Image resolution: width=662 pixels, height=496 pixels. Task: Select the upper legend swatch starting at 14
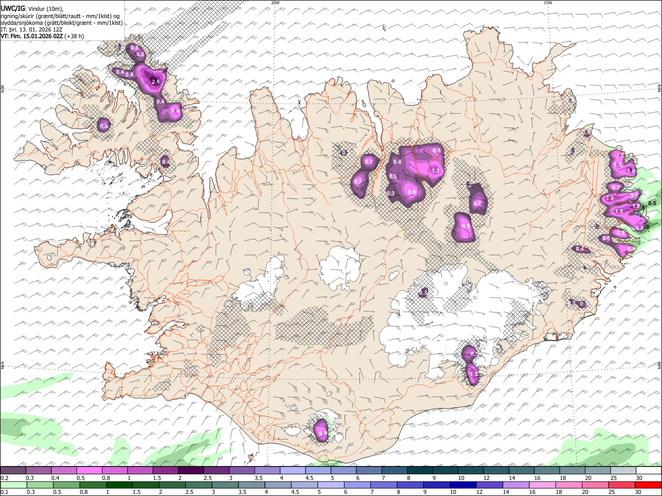click(521, 470)
